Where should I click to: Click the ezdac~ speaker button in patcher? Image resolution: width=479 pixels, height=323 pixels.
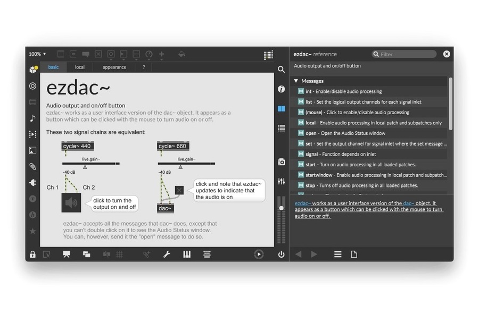pos(71,202)
